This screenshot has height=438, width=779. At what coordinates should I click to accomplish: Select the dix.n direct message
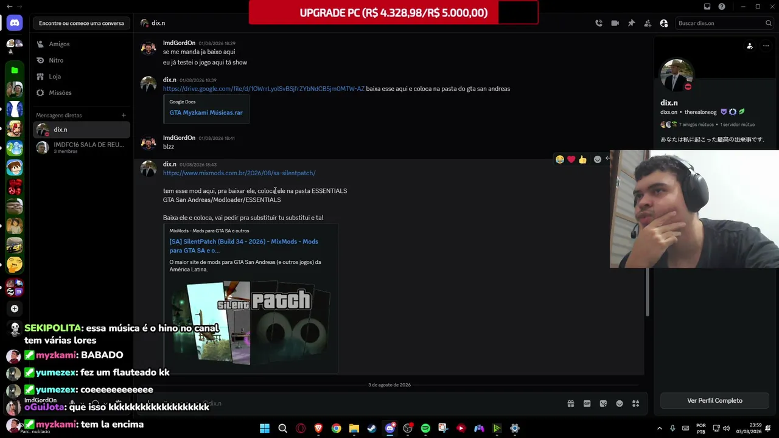point(82,130)
